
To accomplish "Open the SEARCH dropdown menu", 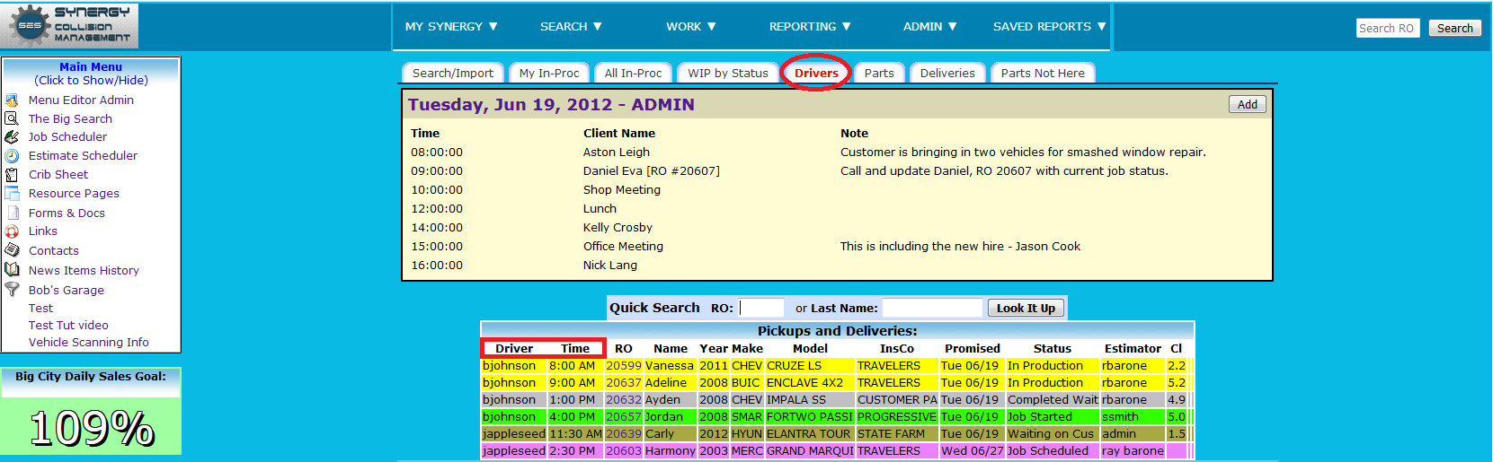I will [571, 27].
